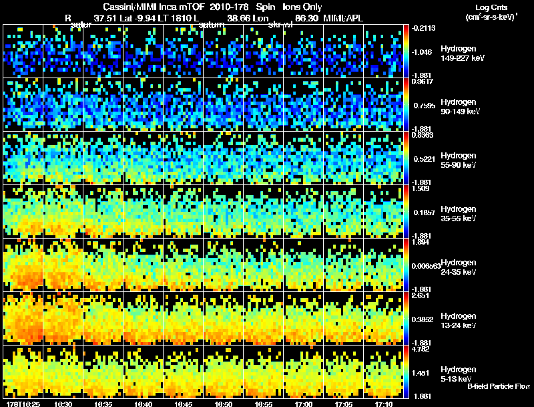Click the 0.8363 colorbar value
Screen dimensions: 534x407
423,135
